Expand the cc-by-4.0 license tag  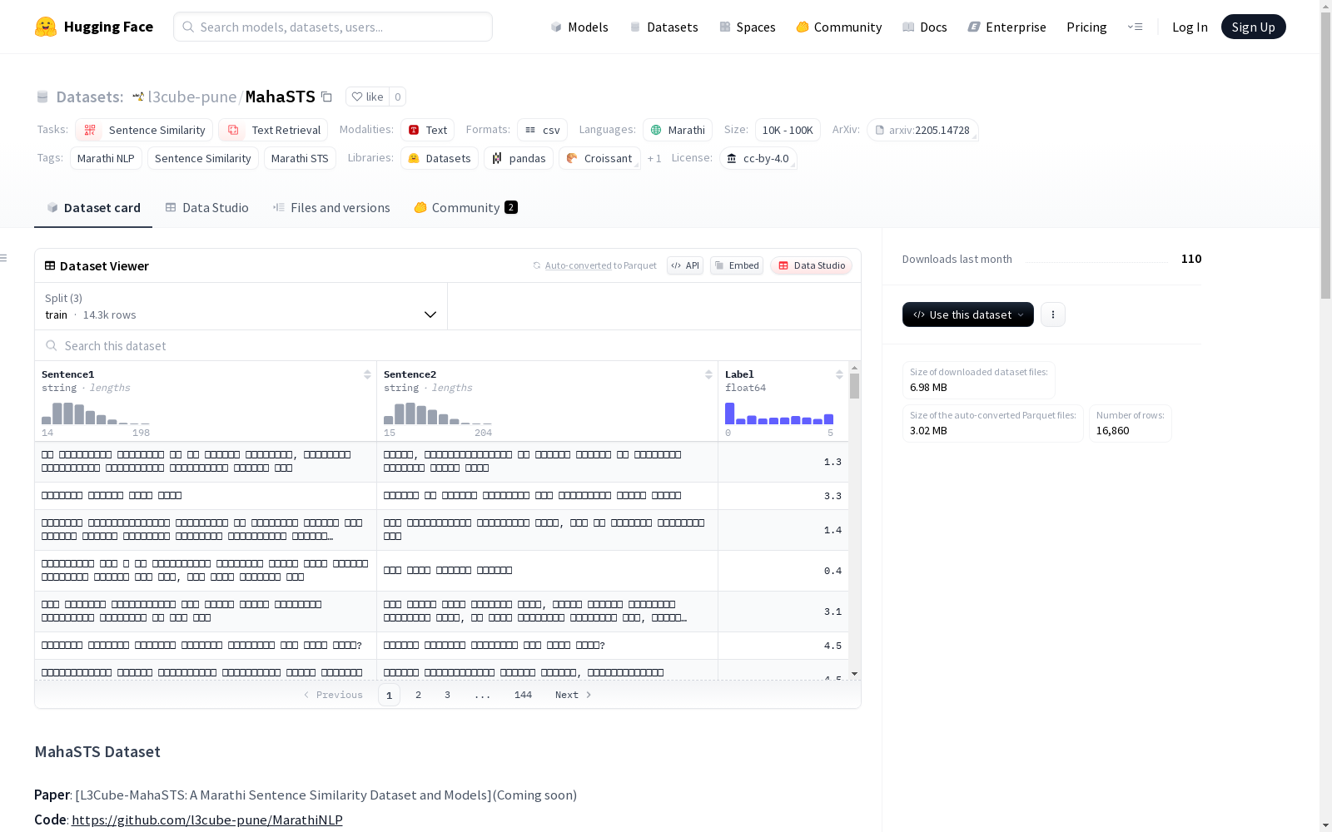(758, 158)
